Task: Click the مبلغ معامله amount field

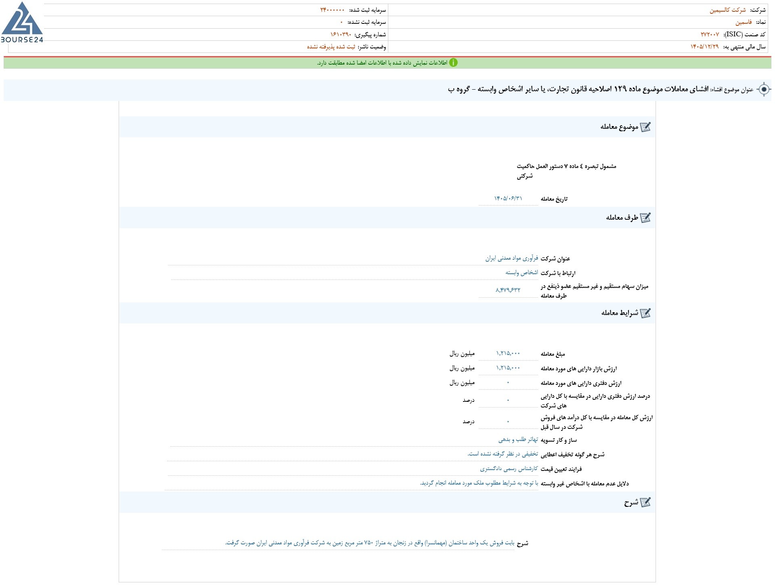Action: tap(508, 353)
